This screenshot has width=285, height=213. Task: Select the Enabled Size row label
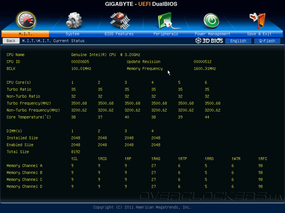[x=20, y=145]
